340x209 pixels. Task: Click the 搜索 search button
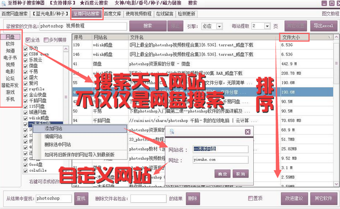pyautogui.click(x=148, y=26)
